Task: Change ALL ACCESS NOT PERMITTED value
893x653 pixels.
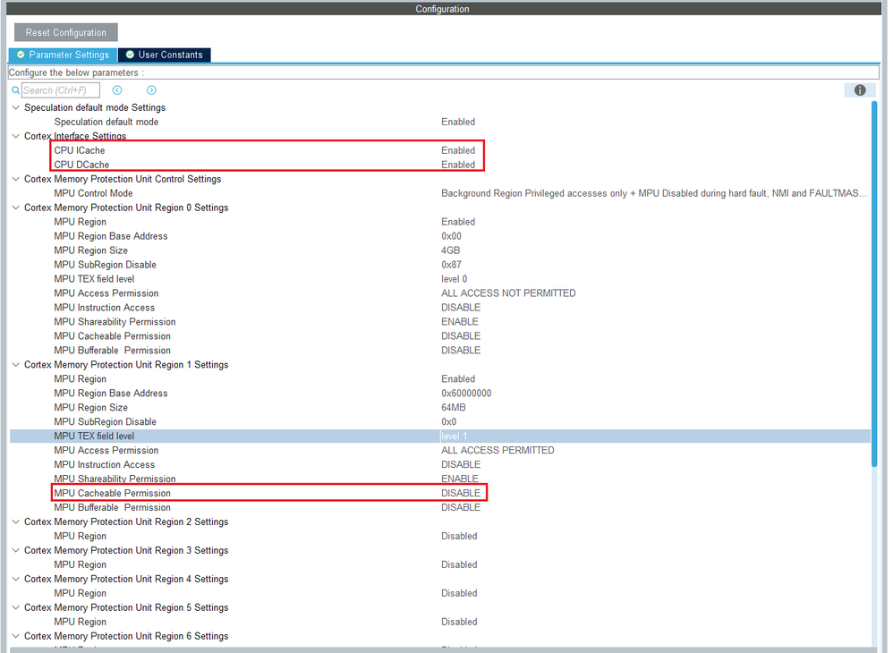Action: click(x=508, y=293)
